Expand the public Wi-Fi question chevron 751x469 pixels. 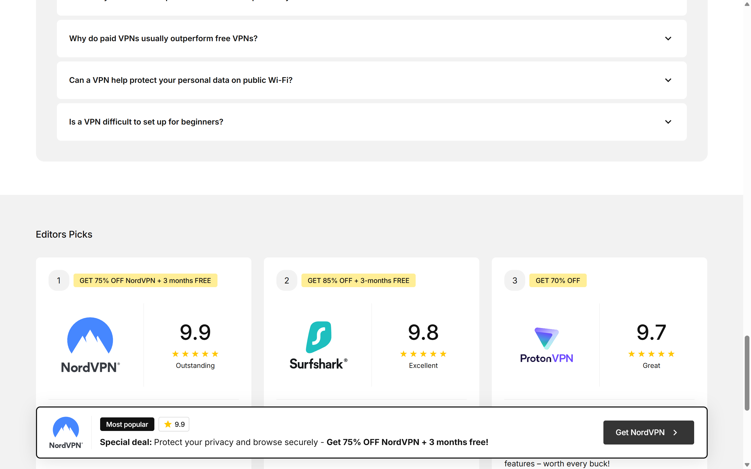(x=668, y=80)
